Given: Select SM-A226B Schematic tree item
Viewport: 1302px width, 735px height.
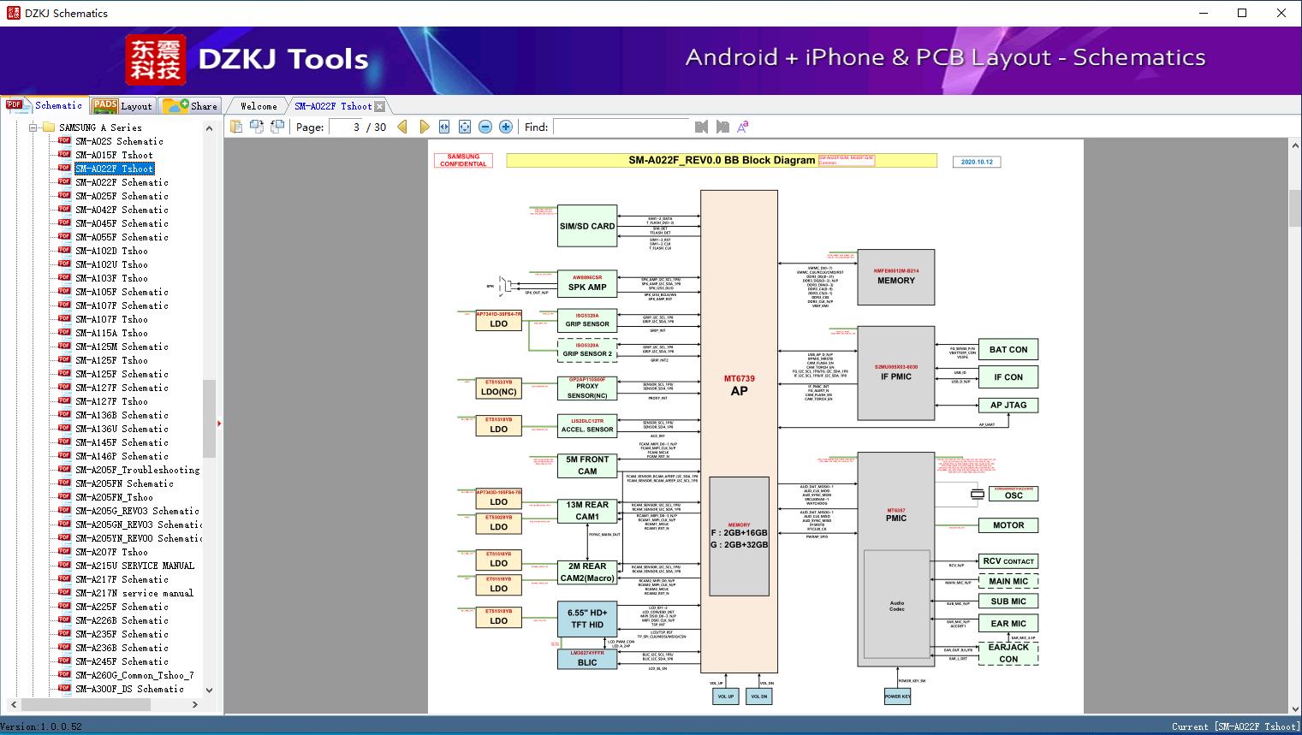Looking at the screenshot, I should (x=122, y=620).
